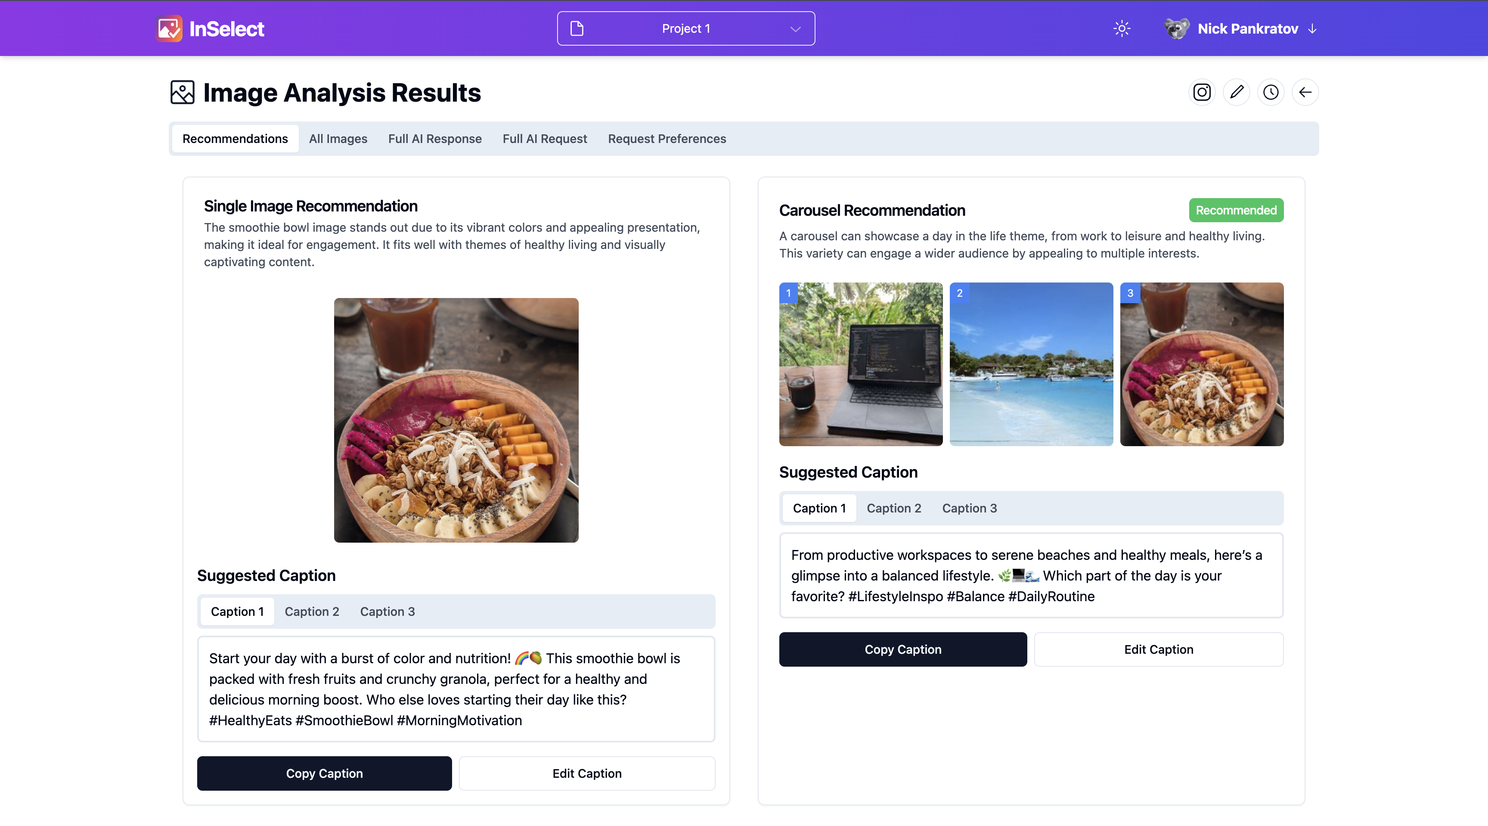Click the pencil edit icon
This screenshot has height=826, width=1488.
(x=1236, y=93)
